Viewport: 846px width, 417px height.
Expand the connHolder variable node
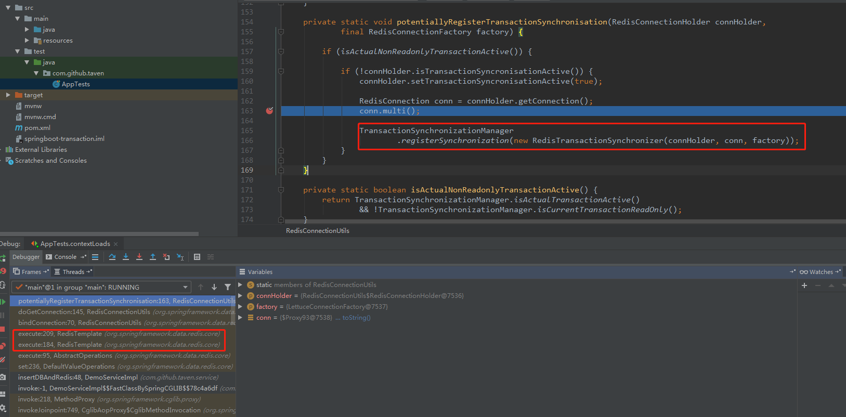tap(240, 296)
